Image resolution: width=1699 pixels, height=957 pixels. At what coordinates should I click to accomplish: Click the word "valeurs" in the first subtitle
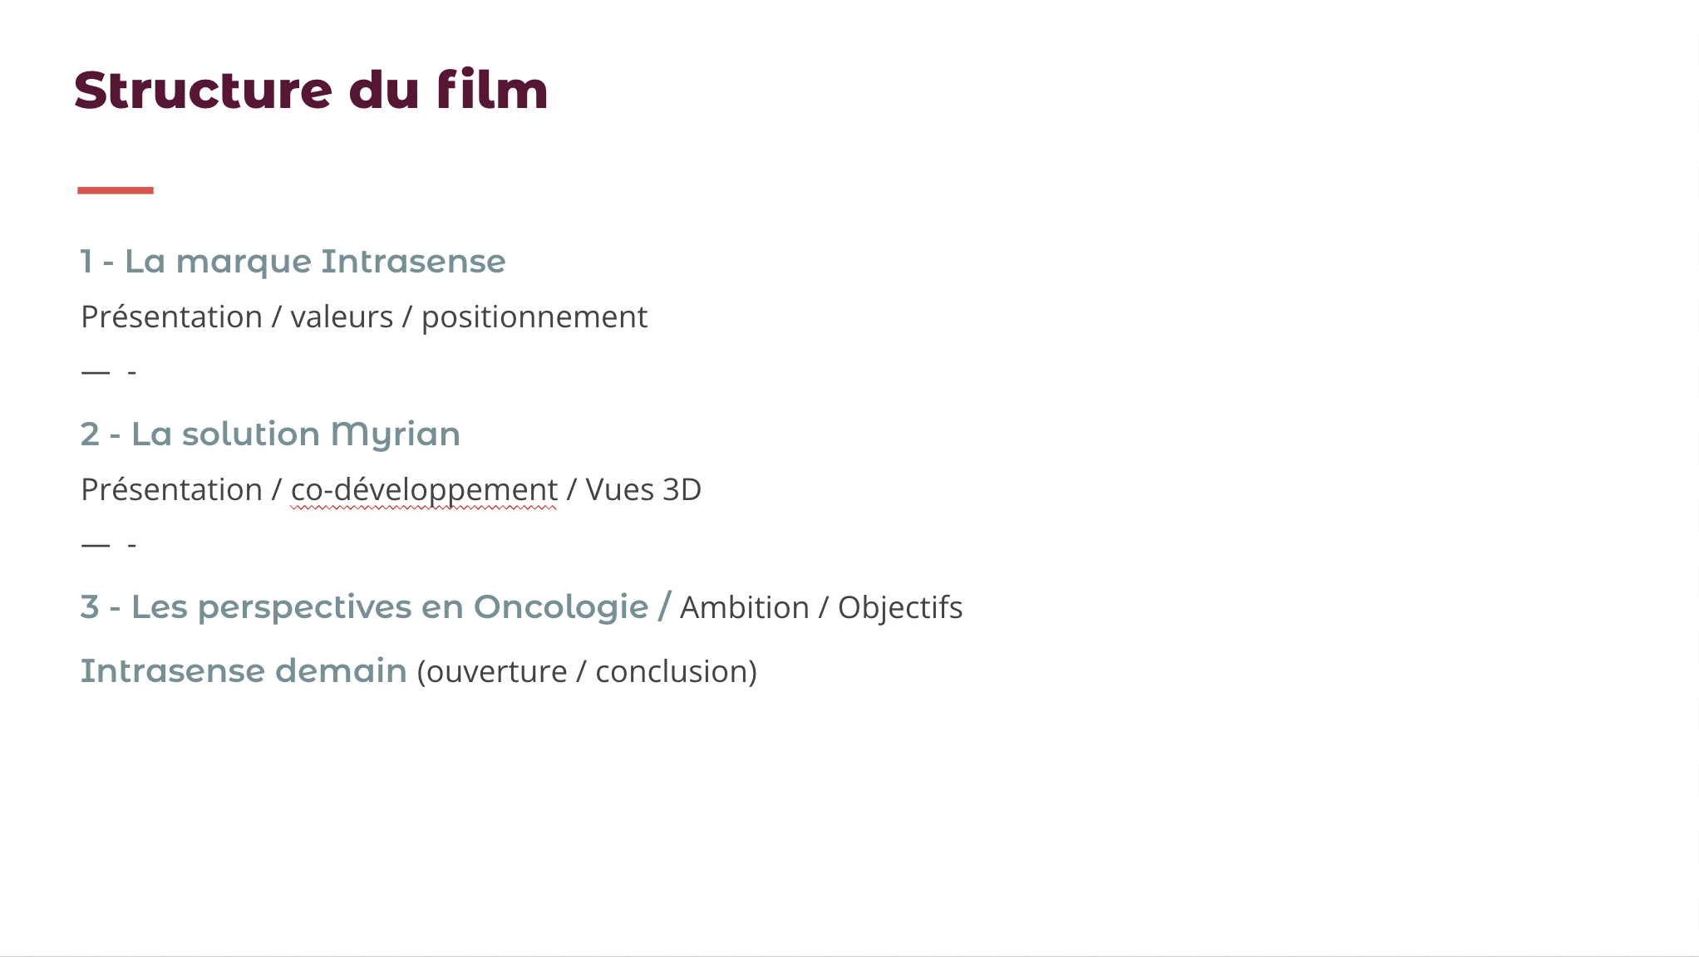point(342,317)
